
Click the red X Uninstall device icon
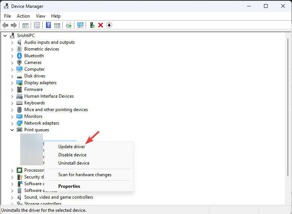(x=101, y=25)
